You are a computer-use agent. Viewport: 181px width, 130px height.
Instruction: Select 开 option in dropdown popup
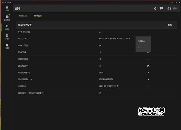(139, 47)
